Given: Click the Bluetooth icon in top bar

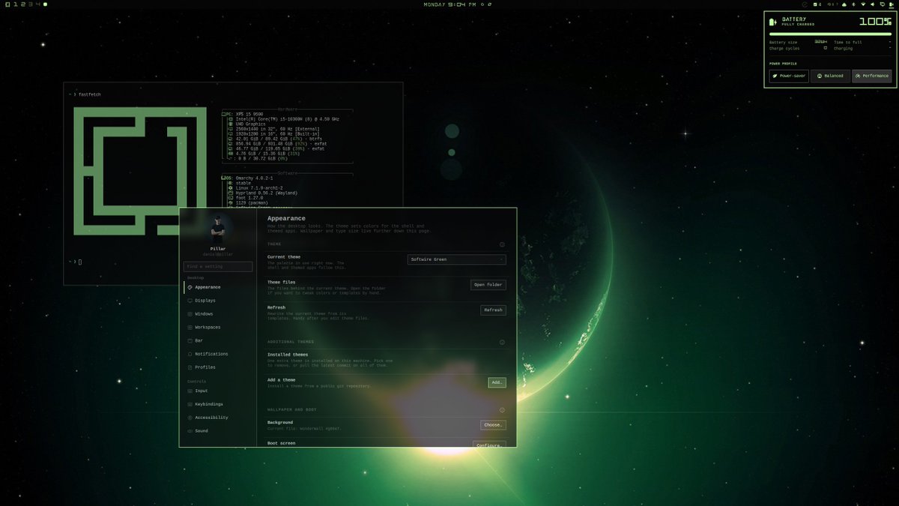Looking at the screenshot, I should [853, 4].
